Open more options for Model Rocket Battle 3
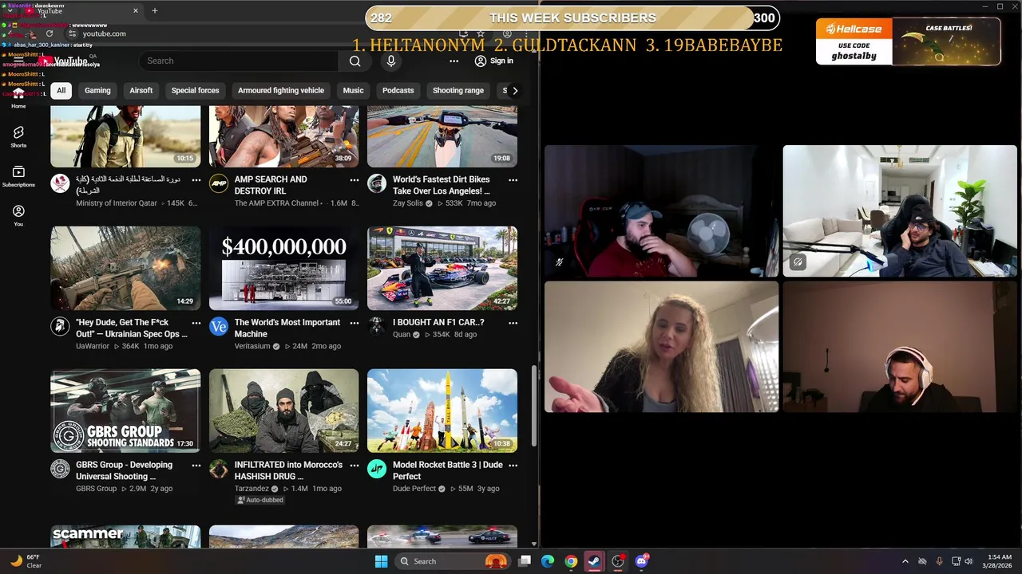The image size is (1022, 574). (513, 466)
